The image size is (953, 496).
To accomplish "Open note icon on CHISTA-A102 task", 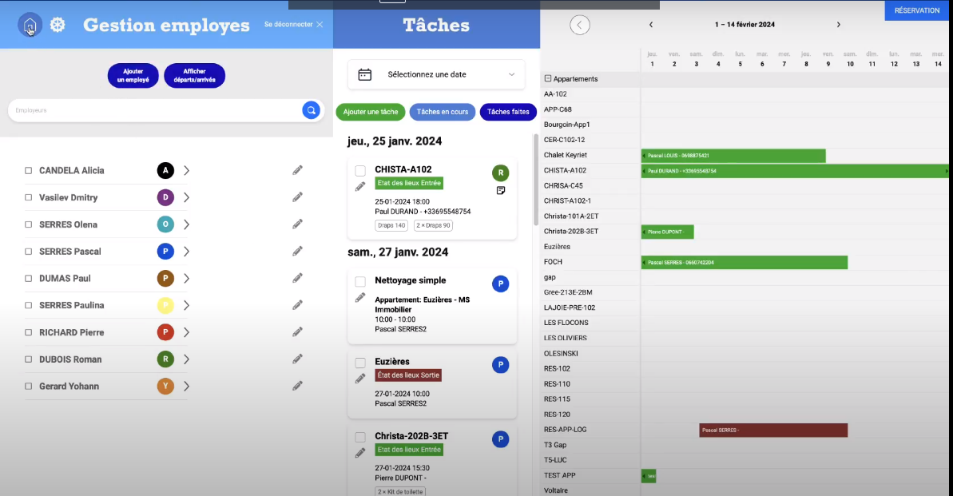I will 501,191.
